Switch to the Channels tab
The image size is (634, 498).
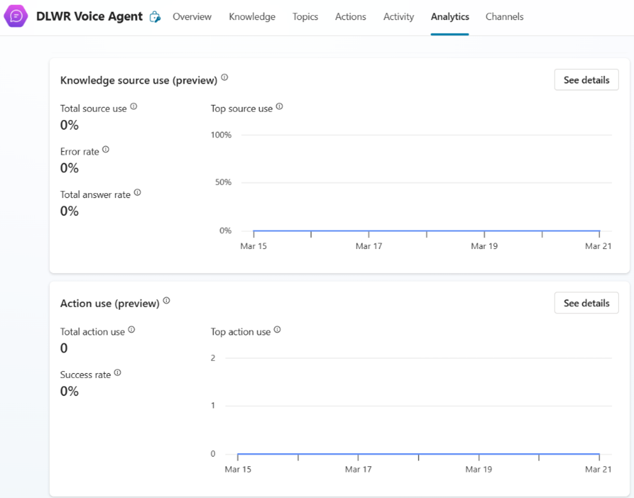[x=504, y=17]
